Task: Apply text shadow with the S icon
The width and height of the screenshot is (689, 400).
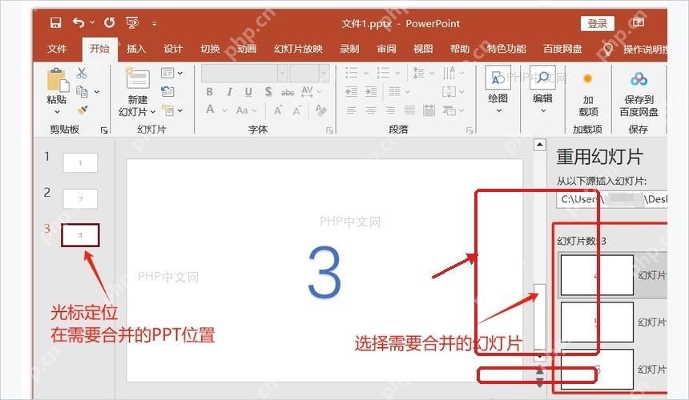Action: pyautogui.click(x=268, y=92)
